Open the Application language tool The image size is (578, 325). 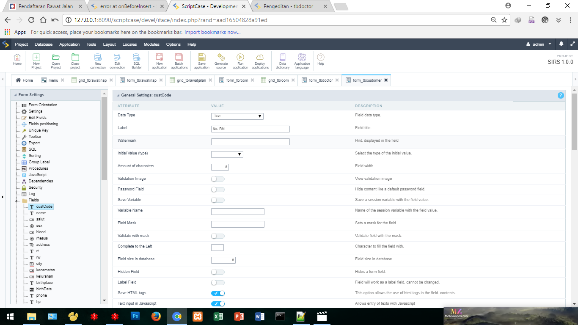point(302,61)
